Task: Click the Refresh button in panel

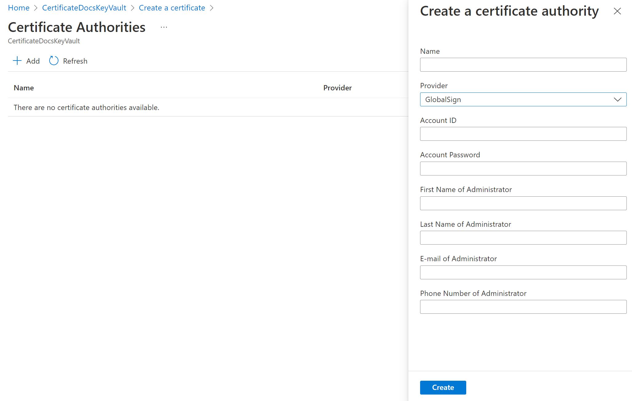Action: tap(68, 60)
